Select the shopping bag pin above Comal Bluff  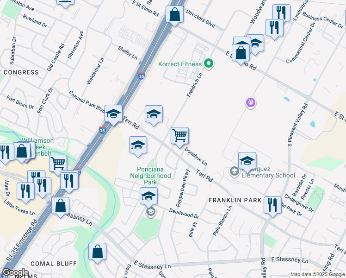tap(97, 252)
